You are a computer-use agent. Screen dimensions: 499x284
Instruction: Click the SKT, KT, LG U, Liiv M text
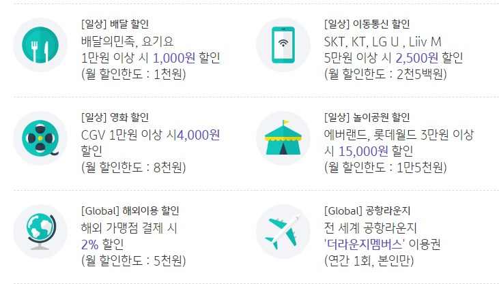[382, 42]
